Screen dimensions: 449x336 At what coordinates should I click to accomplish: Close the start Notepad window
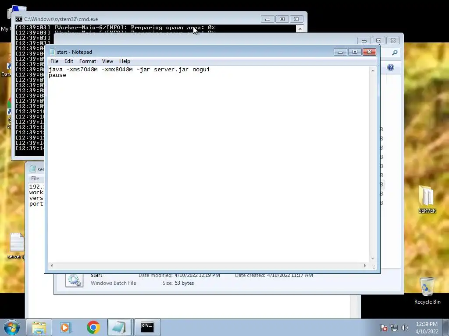pyautogui.click(x=369, y=52)
